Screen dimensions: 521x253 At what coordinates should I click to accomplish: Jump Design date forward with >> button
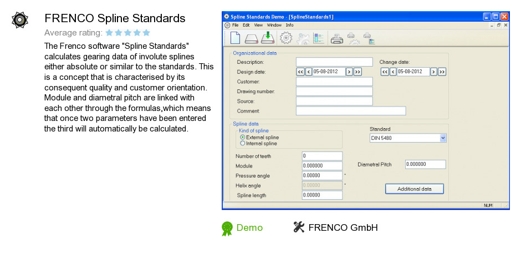coord(357,72)
